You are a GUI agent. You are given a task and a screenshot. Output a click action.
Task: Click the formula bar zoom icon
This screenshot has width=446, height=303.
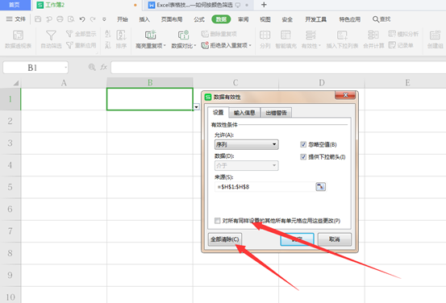[92, 67]
